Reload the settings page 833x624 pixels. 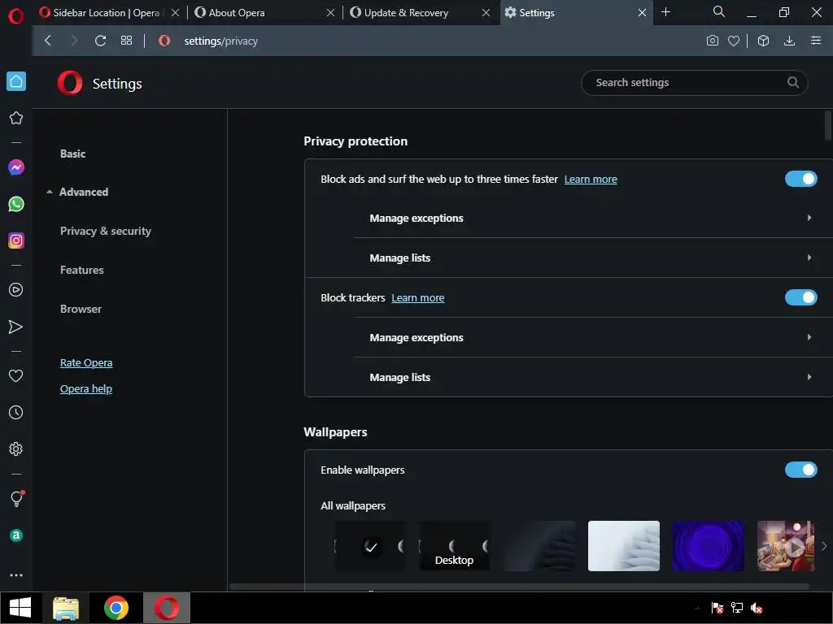click(100, 41)
